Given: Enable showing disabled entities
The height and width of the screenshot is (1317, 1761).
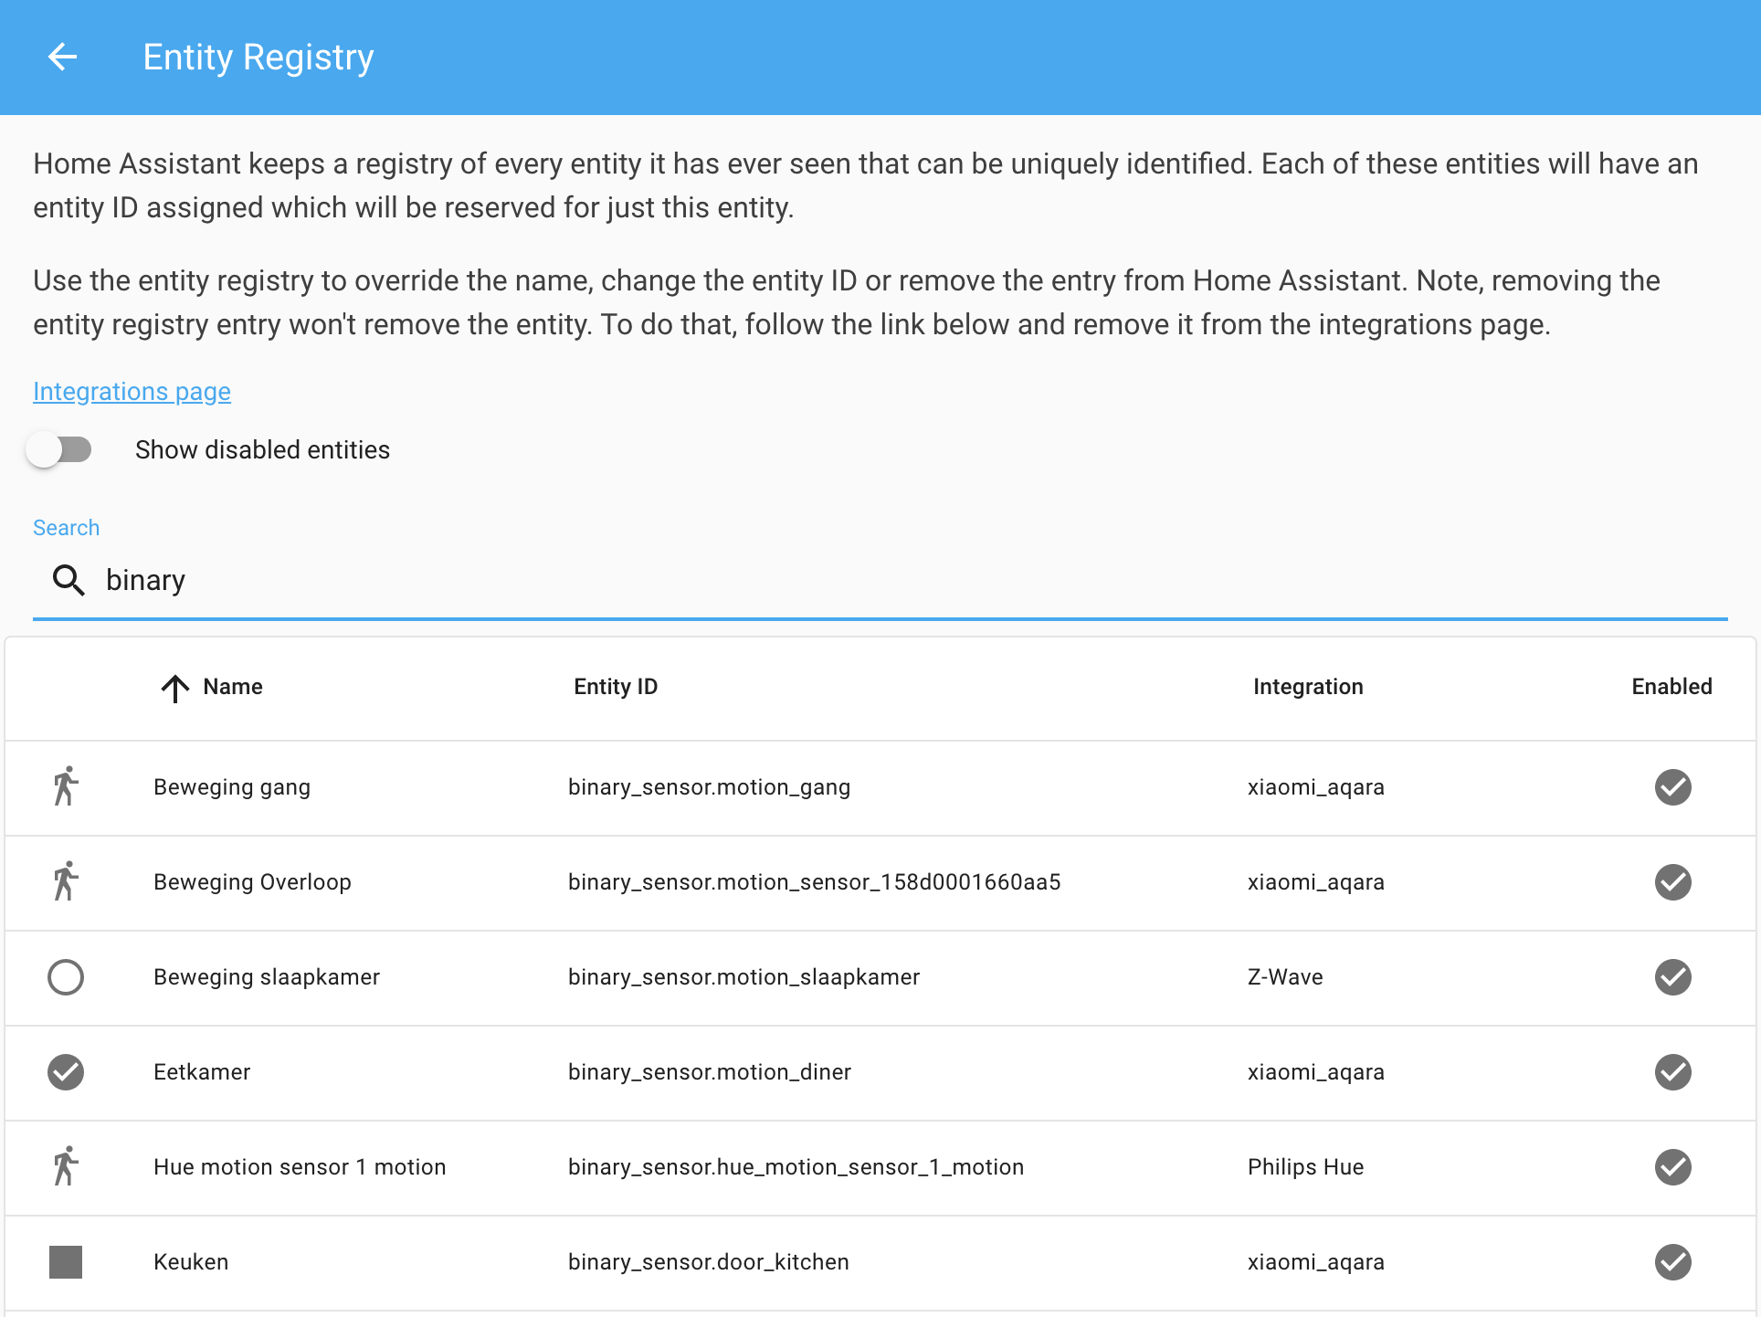Looking at the screenshot, I should coord(60,449).
